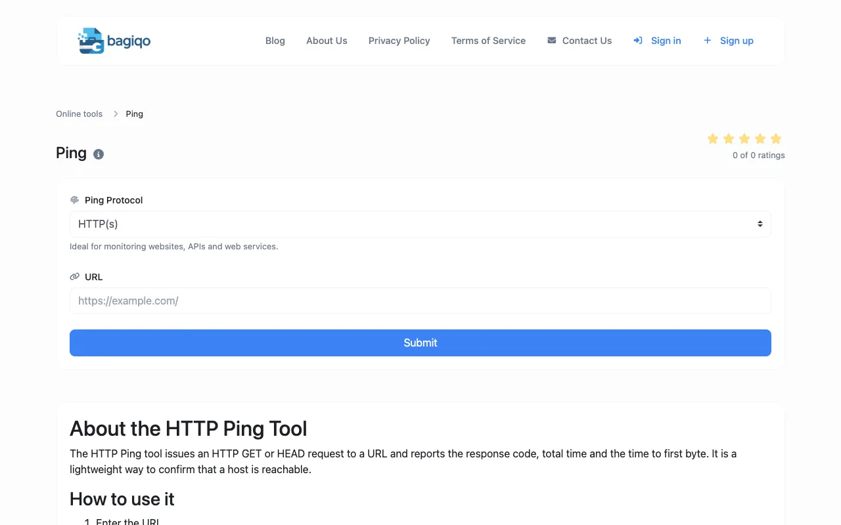The width and height of the screenshot is (841, 525).
Task: Click the fingerprint icon by Ping Protocol
Action: click(x=74, y=200)
